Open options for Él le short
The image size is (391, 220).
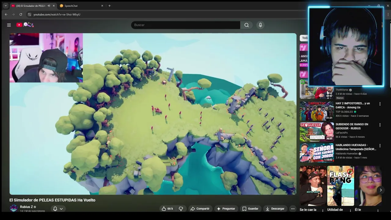[378, 211]
